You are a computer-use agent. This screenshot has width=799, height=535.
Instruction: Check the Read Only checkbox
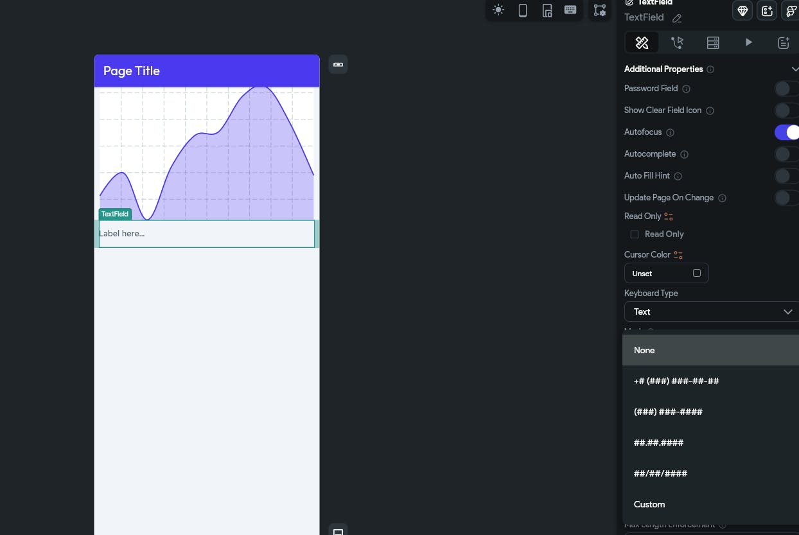coord(635,234)
